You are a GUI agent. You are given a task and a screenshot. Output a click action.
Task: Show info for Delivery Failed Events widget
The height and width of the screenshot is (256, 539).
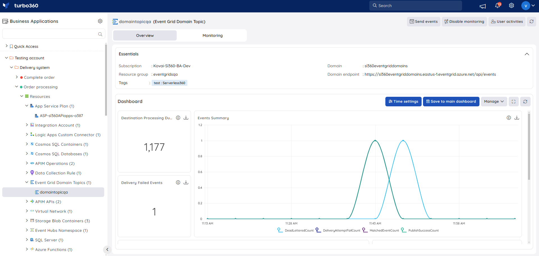pos(178,183)
